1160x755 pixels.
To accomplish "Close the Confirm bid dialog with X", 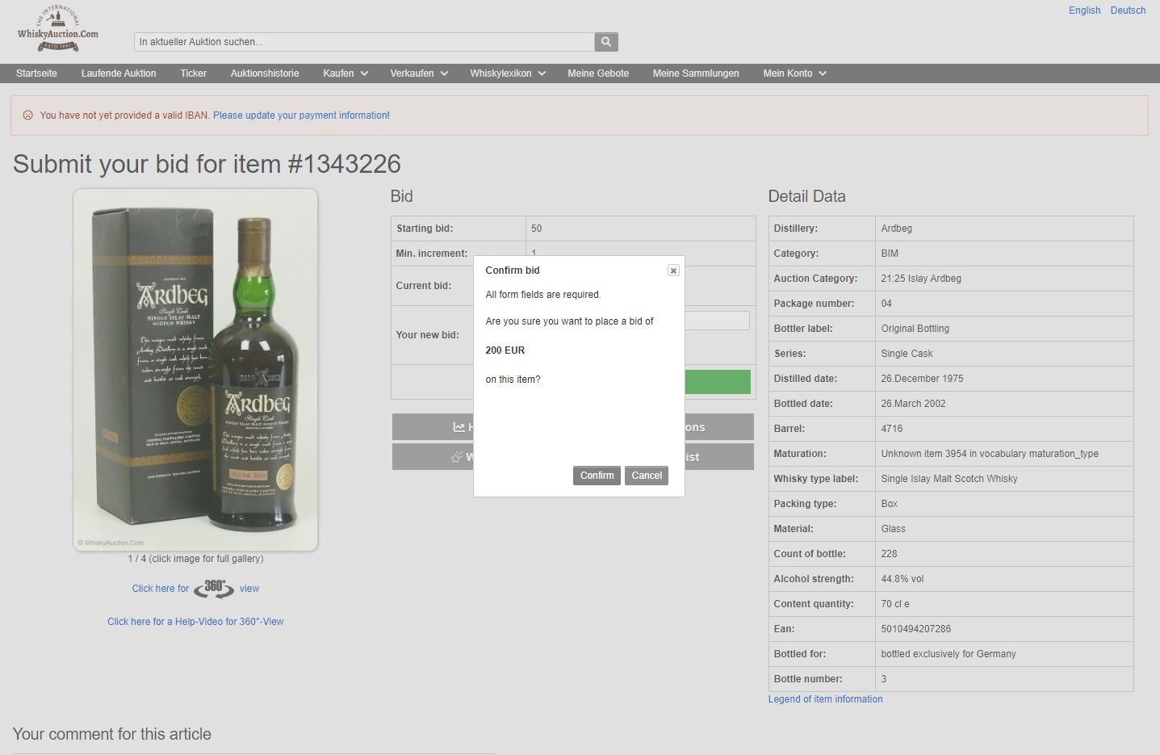I will [673, 271].
